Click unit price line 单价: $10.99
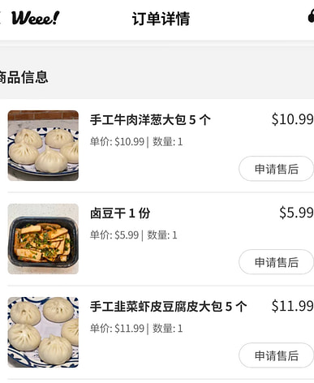This screenshot has width=314, height=383. coord(117,142)
